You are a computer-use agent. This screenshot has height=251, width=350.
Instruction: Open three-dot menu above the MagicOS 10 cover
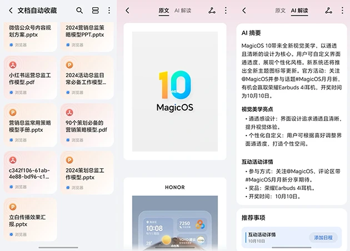click(226, 11)
